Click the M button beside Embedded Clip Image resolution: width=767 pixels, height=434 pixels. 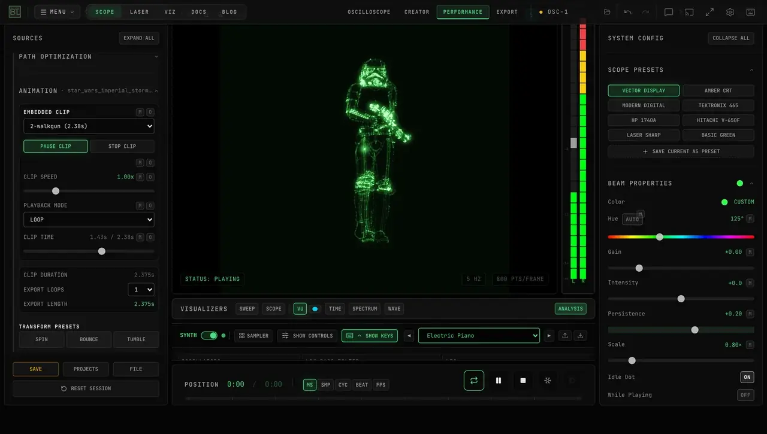[140, 112]
